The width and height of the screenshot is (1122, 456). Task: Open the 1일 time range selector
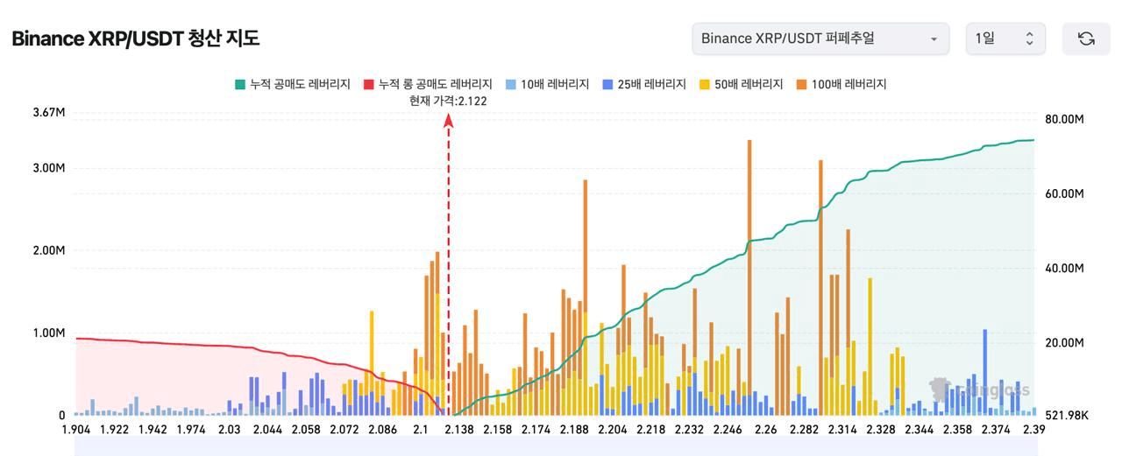tap(1005, 39)
